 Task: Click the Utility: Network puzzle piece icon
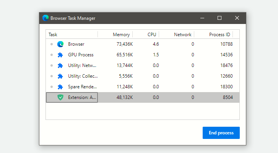pyautogui.click(x=60, y=65)
